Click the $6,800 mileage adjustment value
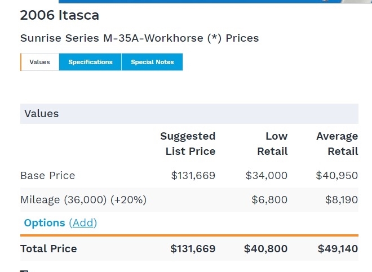372x272 pixels. (269, 200)
